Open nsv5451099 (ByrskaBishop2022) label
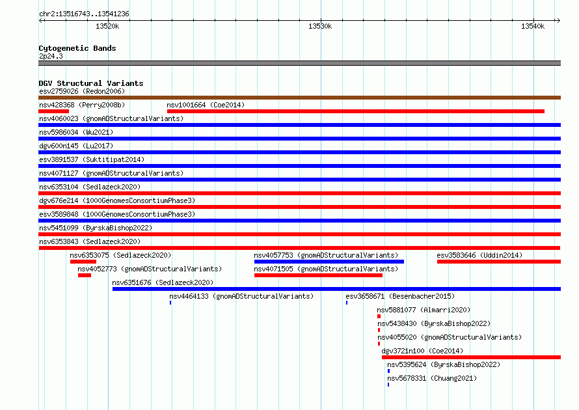The height and width of the screenshot is (410, 579). (96, 228)
